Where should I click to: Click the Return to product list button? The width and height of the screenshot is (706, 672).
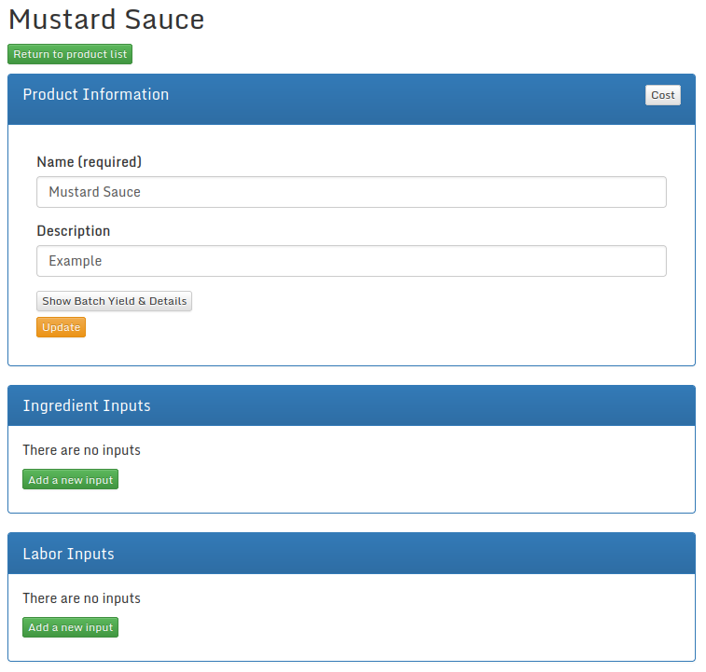(x=70, y=54)
